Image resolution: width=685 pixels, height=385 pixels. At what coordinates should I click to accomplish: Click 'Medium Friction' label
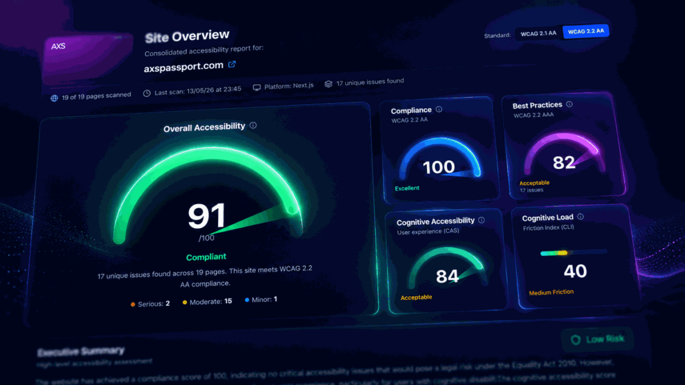[551, 293]
